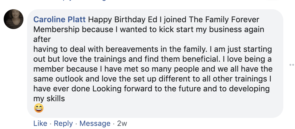Viewport: 295px width, 129px height.
Task: Click the grinning emoji in the comment
Action: [39, 108]
